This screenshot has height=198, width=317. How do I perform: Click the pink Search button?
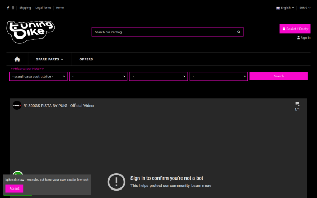point(279,76)
